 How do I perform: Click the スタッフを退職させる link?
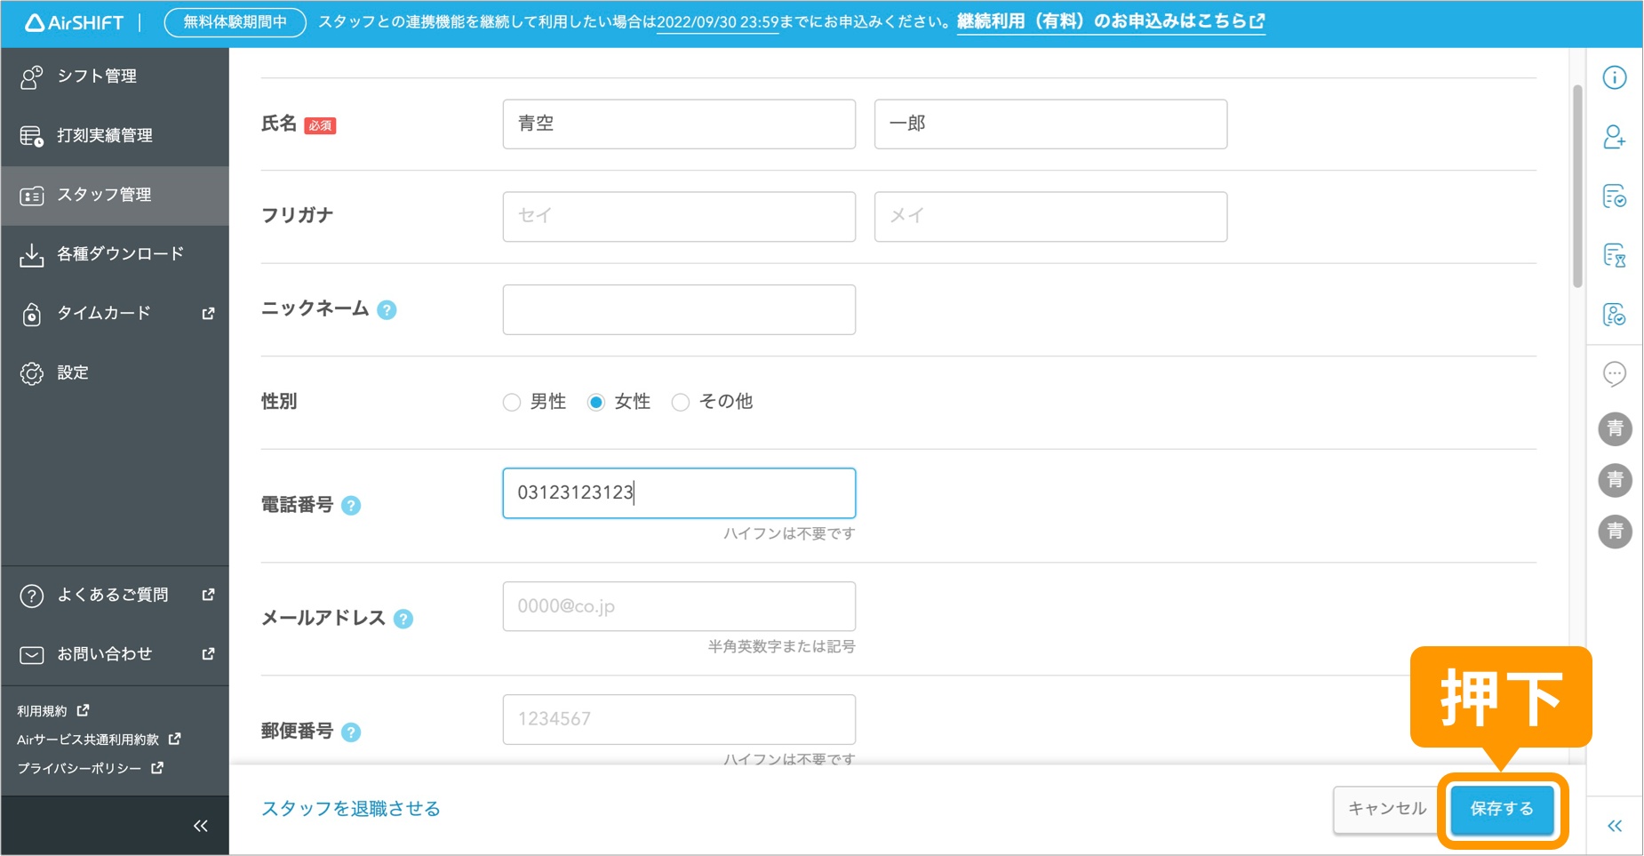350,809
